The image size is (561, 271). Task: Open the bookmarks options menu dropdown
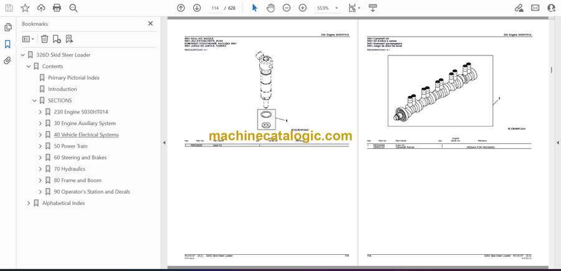(28, 39)
